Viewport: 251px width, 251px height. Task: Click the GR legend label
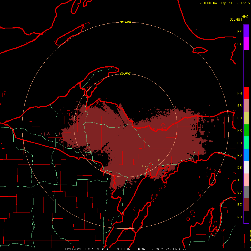(x=240, y=106)
